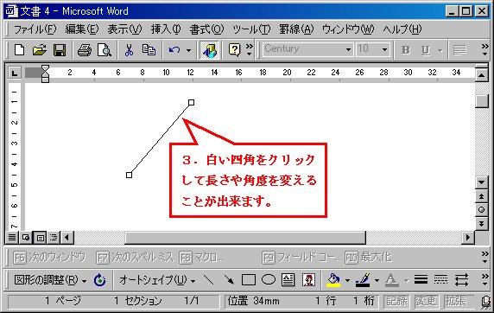
Task: Click the 図形の調整(R) button
Action: 50,280
